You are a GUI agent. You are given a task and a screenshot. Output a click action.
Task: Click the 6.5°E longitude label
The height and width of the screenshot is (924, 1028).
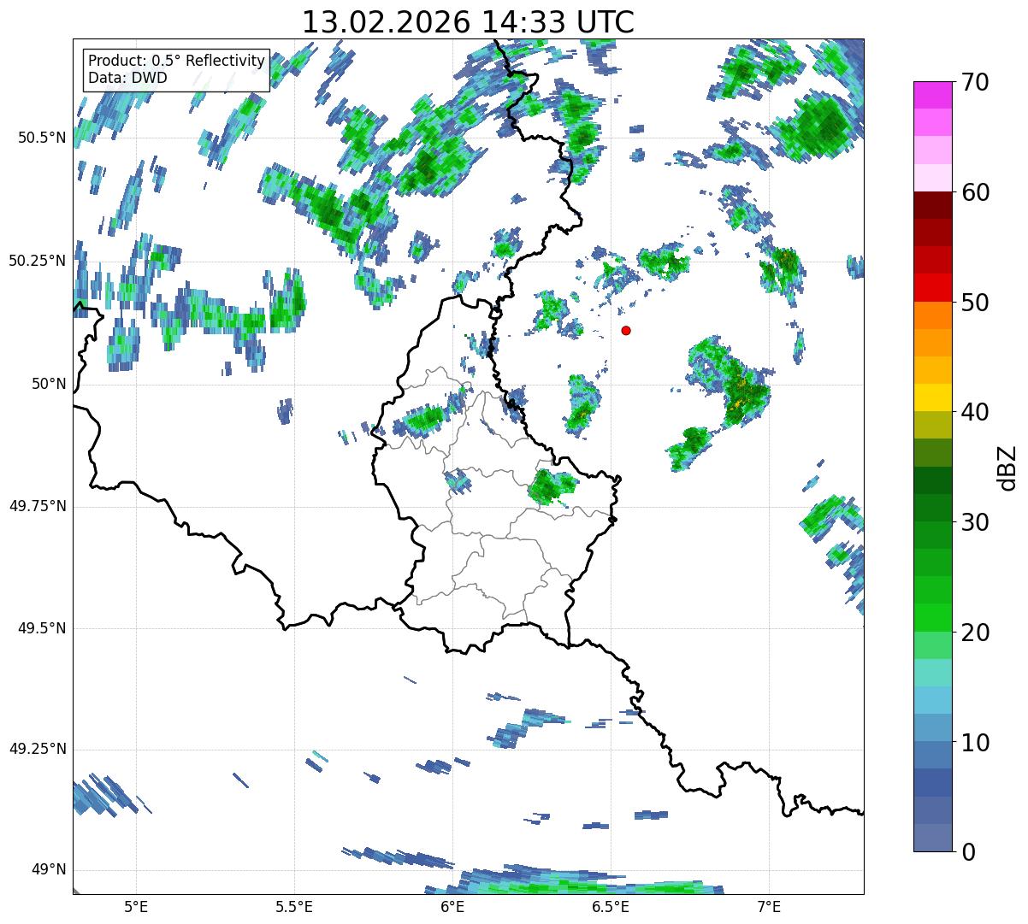(611, 907)
